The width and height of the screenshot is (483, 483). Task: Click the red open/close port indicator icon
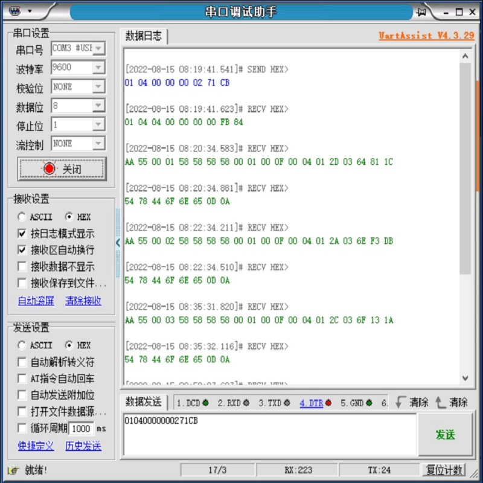pos(50,168)
